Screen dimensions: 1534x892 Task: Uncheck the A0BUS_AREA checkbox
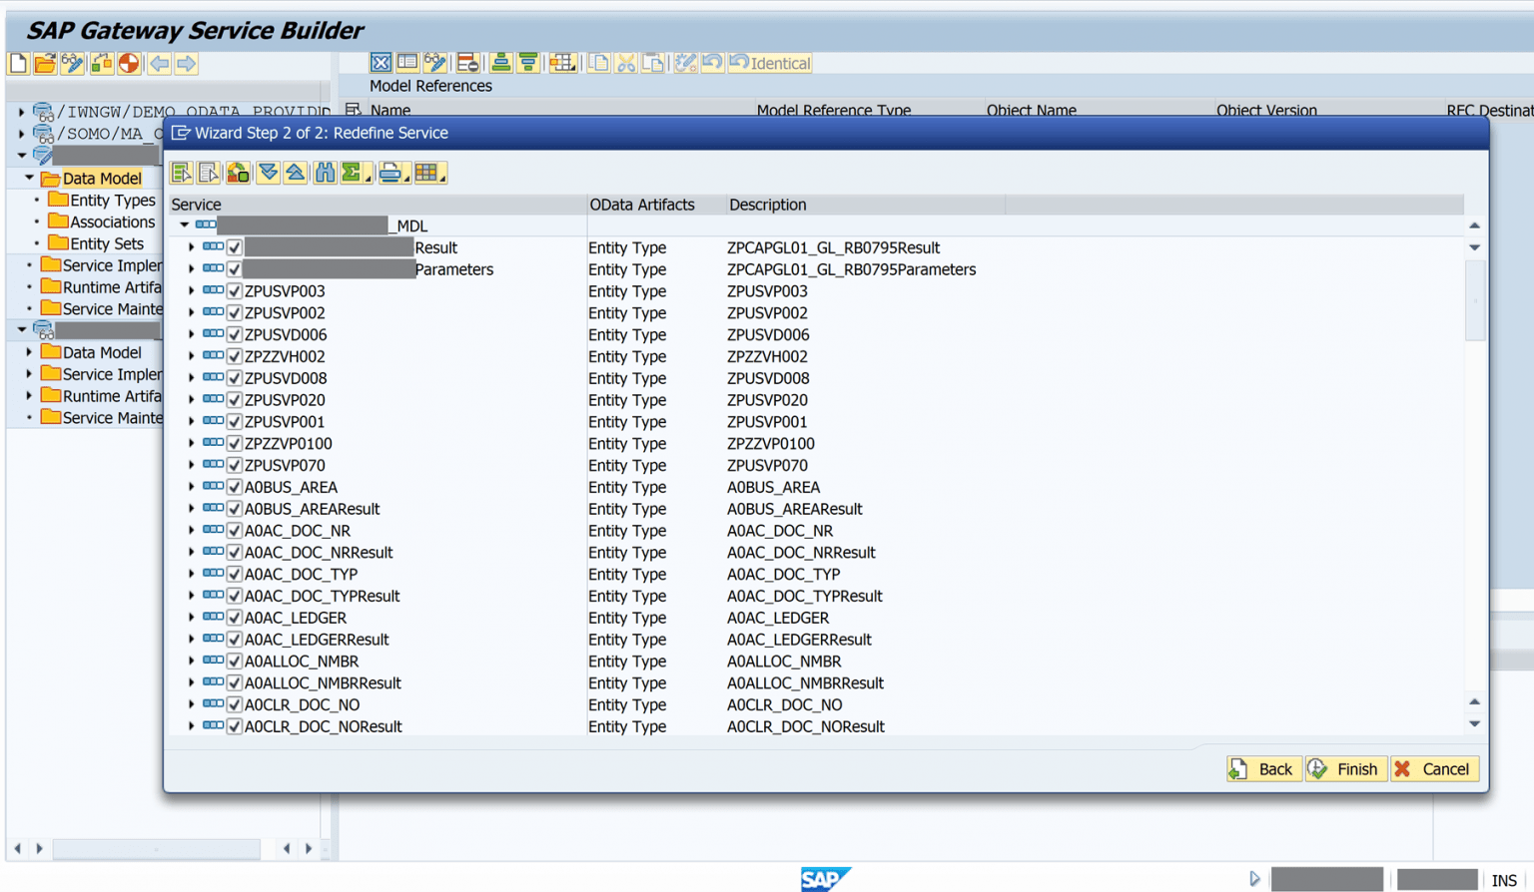pyautogui.click(x=234, y=486)
